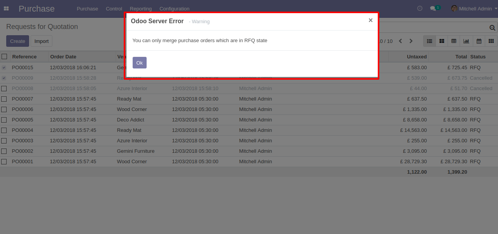Click untaxed amount £ 14,563.00
The height and width of the screenshot is (234, 498).
tap(413, 130)
